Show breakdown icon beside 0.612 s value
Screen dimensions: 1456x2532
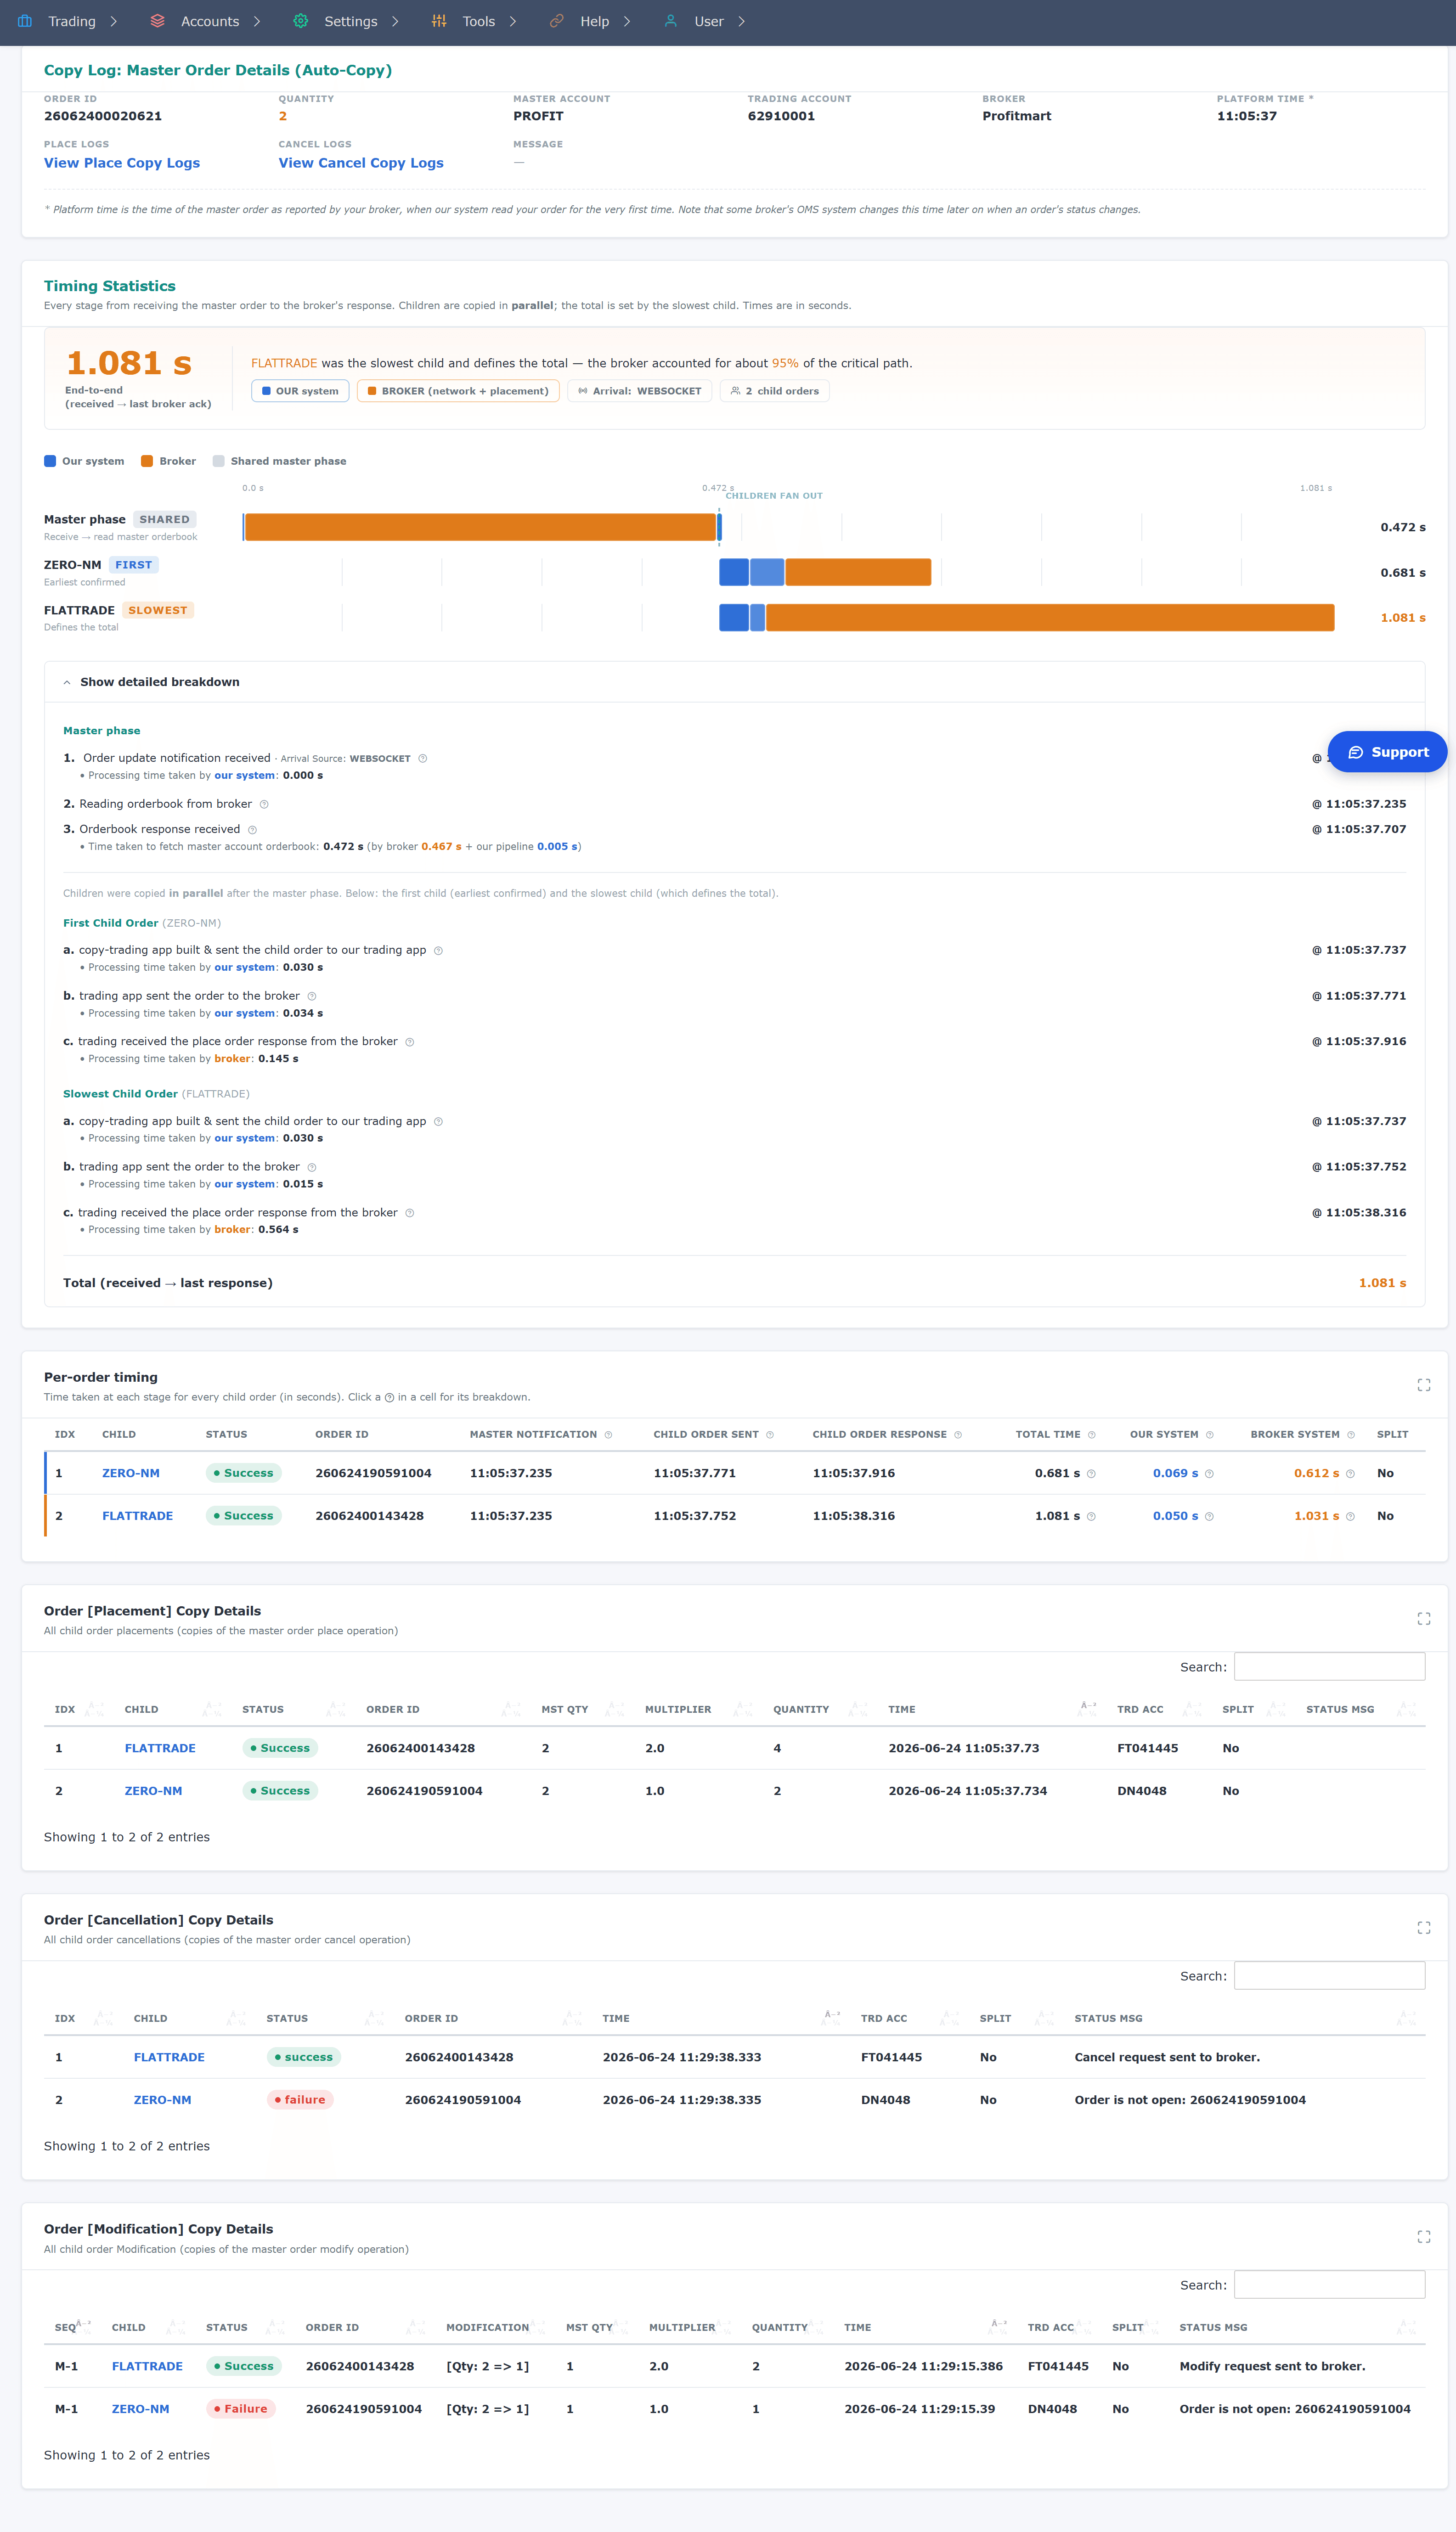coord(1350,1474)
